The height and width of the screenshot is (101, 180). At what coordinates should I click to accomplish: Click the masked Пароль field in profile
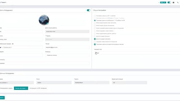(67, 39)
